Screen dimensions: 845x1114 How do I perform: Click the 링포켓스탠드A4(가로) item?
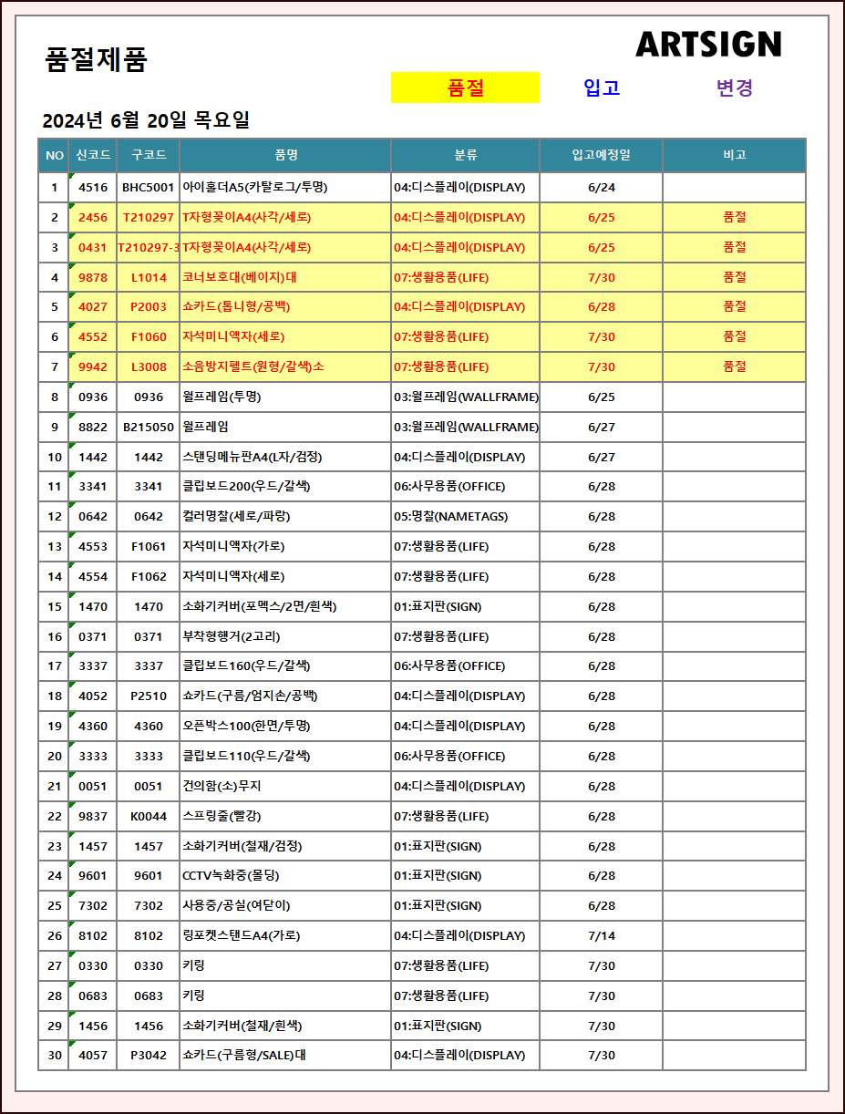(241, 936)
